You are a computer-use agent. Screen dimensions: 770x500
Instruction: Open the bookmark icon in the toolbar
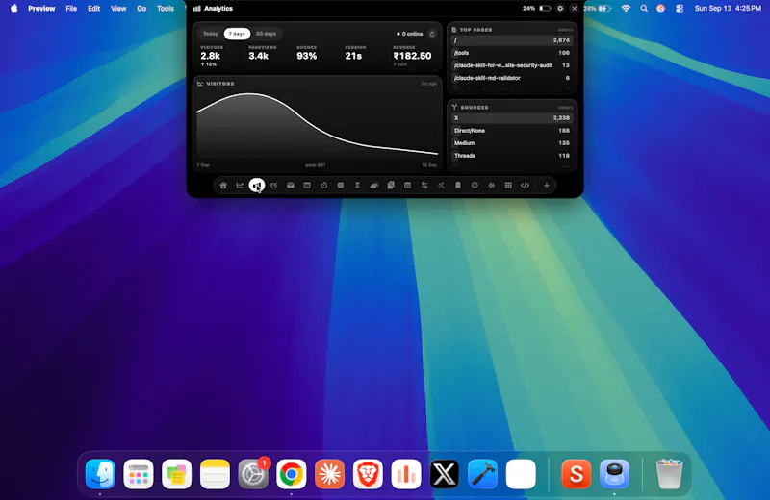tap(458, 186)
